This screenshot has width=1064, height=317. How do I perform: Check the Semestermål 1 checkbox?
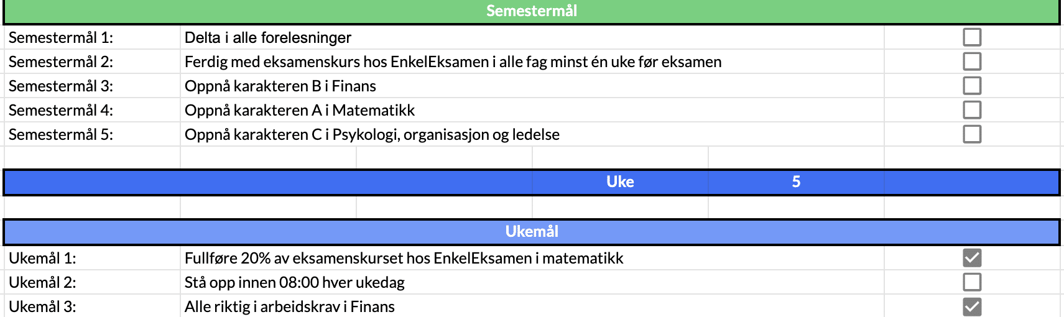[x=972, y=37]
